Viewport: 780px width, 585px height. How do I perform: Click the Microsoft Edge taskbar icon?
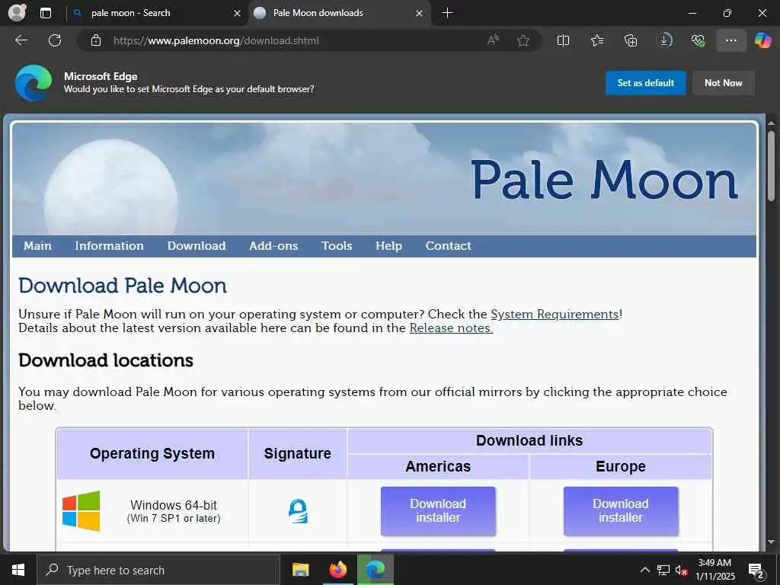pos(376,570)
